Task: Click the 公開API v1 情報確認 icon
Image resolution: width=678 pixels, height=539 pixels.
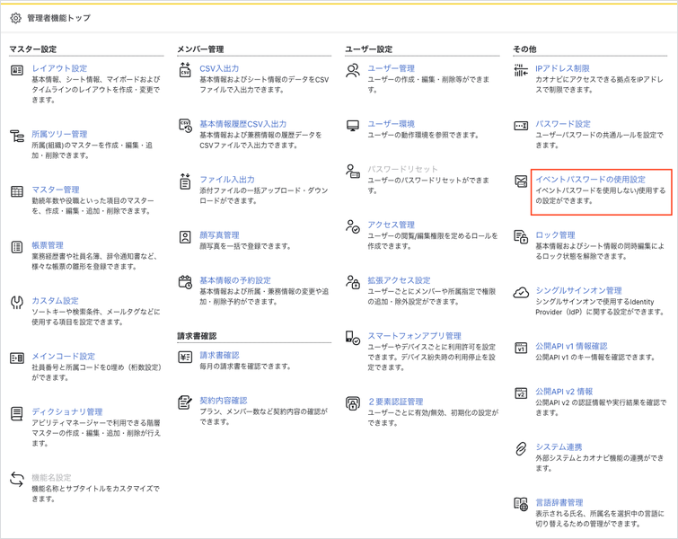Action: click(521, 348)
